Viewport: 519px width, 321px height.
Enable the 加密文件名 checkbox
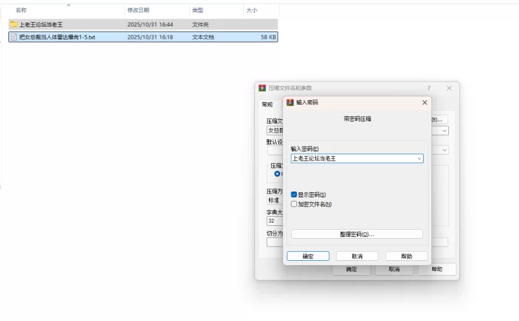tap(294, 204)
